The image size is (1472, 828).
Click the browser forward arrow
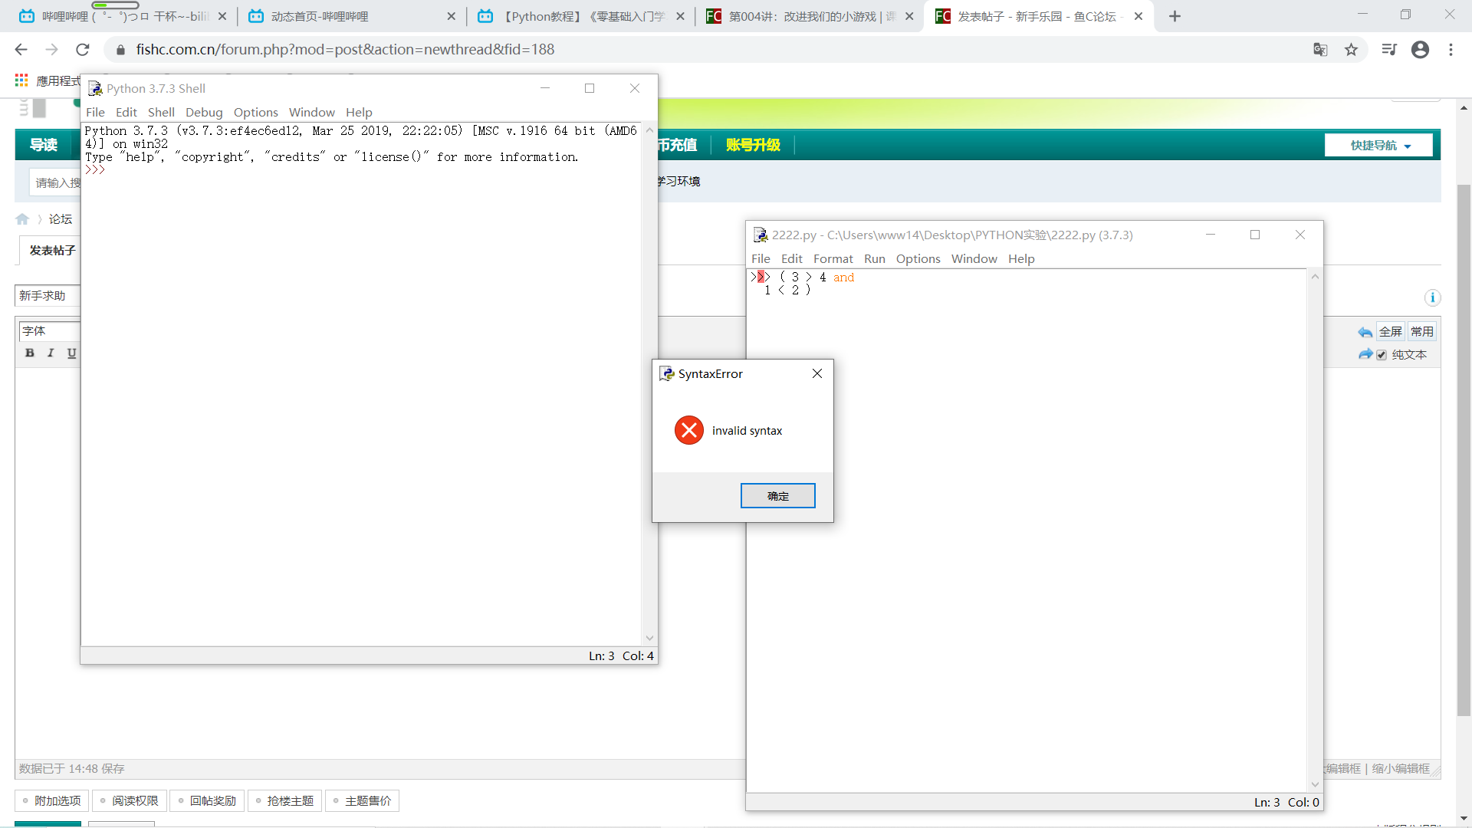click(51, 49)
